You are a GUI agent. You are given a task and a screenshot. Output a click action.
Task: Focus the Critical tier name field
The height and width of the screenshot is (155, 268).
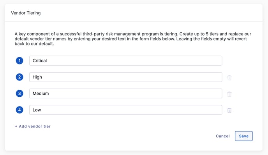(x=125, y=61)
